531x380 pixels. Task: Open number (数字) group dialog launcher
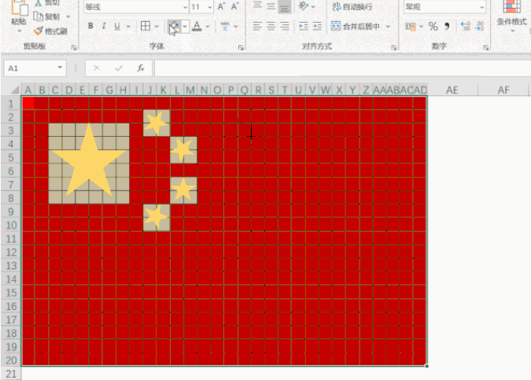(x=485, y=48)
